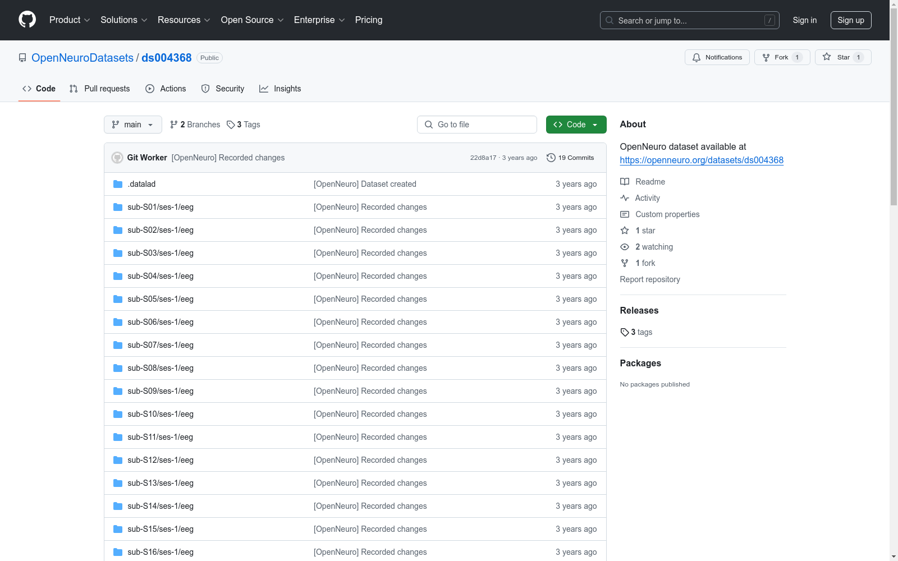This screenshot has width=898, height=561.
Task: Open the sub-S02/ses-1/eeg folder
Action: 161,230
